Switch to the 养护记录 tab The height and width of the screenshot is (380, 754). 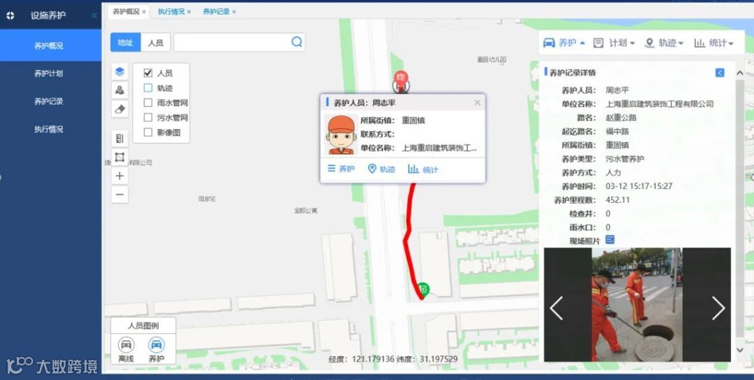(x=216, y=12)
